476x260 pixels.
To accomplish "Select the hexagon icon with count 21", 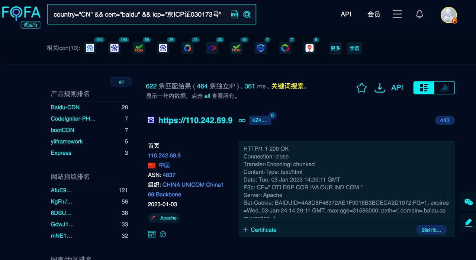I will click(187, 48).
